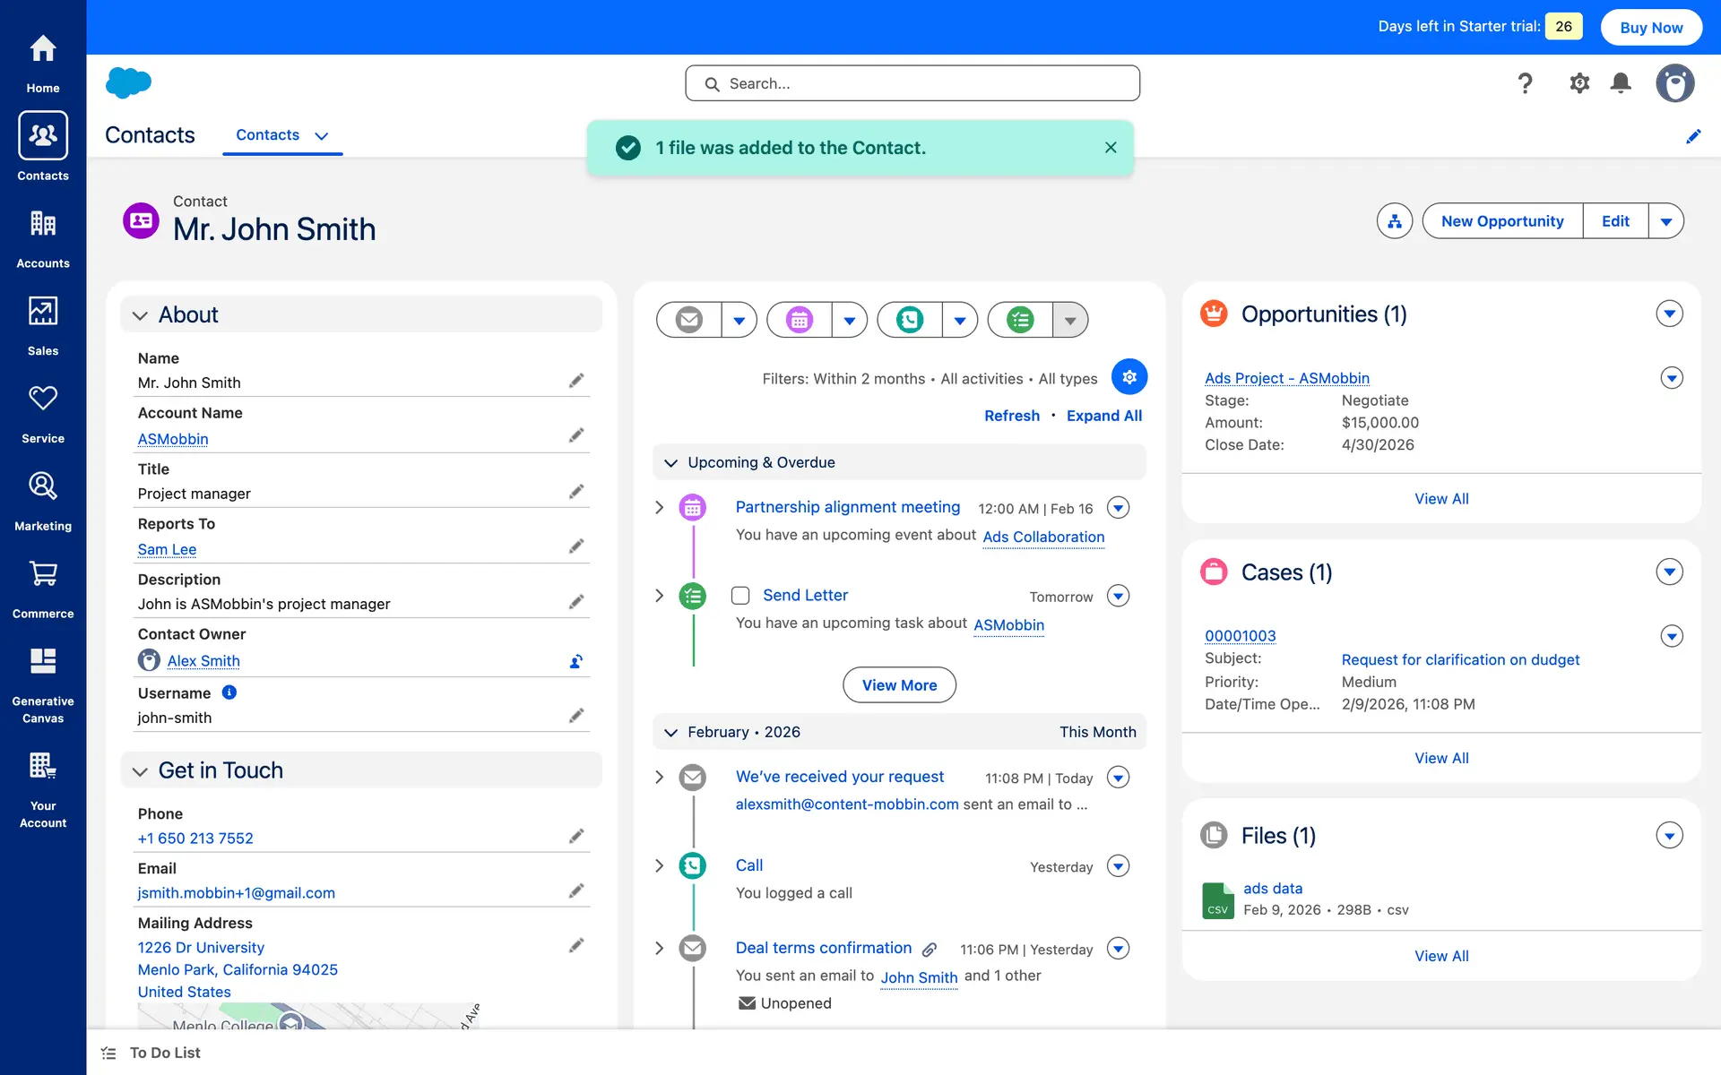1721x1075 pixels.
Task: Open the setup gear icon
Action: coord(1579,83)
